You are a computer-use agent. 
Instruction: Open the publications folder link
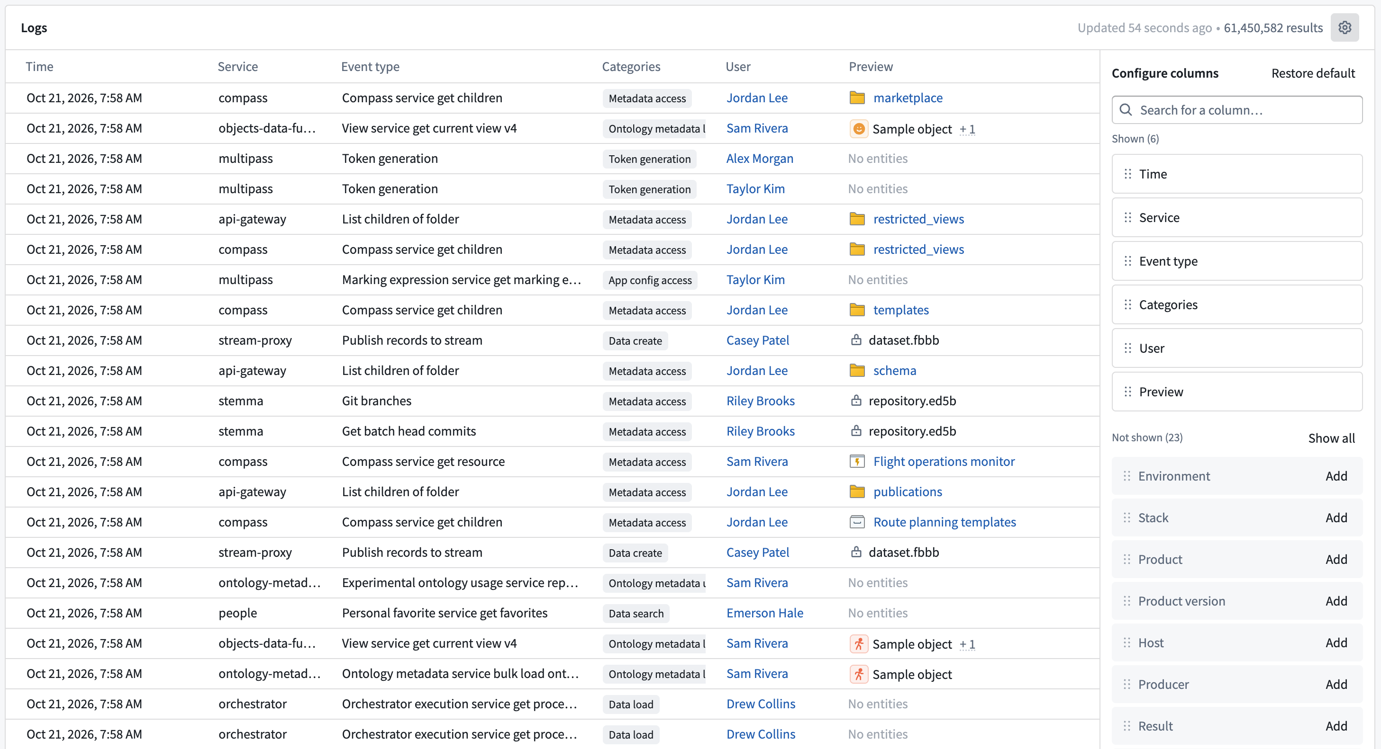(907, 491)
